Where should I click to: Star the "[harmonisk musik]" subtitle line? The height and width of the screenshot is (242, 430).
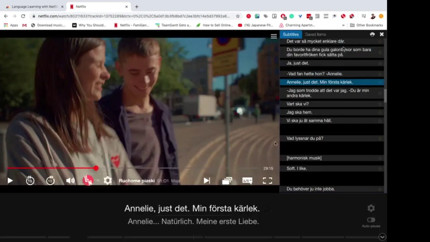click(380, 158)
